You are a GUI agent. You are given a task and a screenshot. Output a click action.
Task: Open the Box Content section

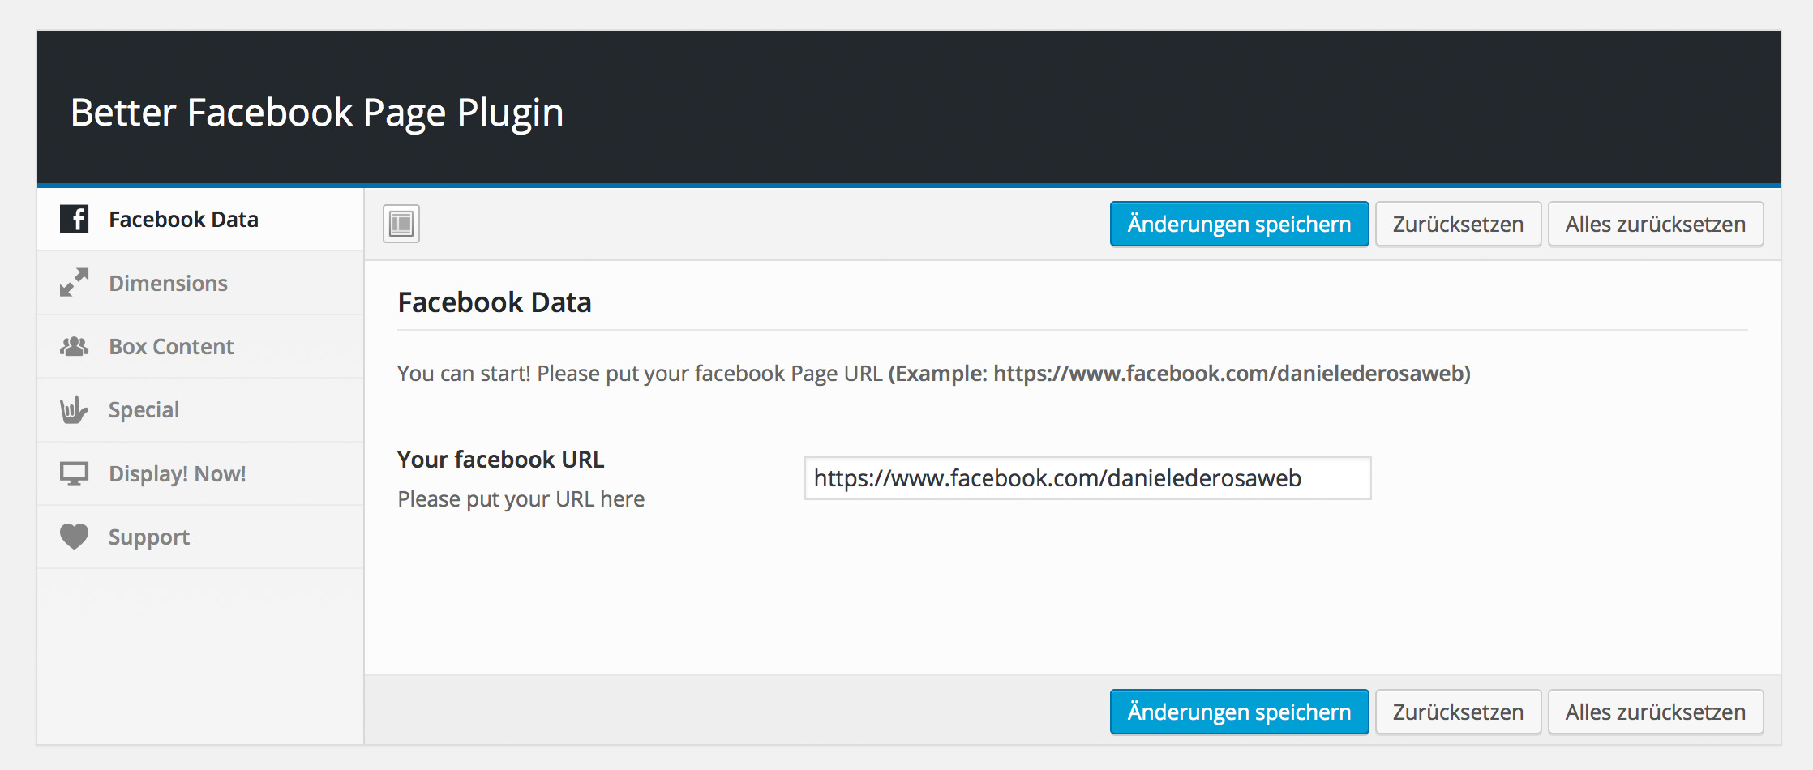tap(200, 347)
